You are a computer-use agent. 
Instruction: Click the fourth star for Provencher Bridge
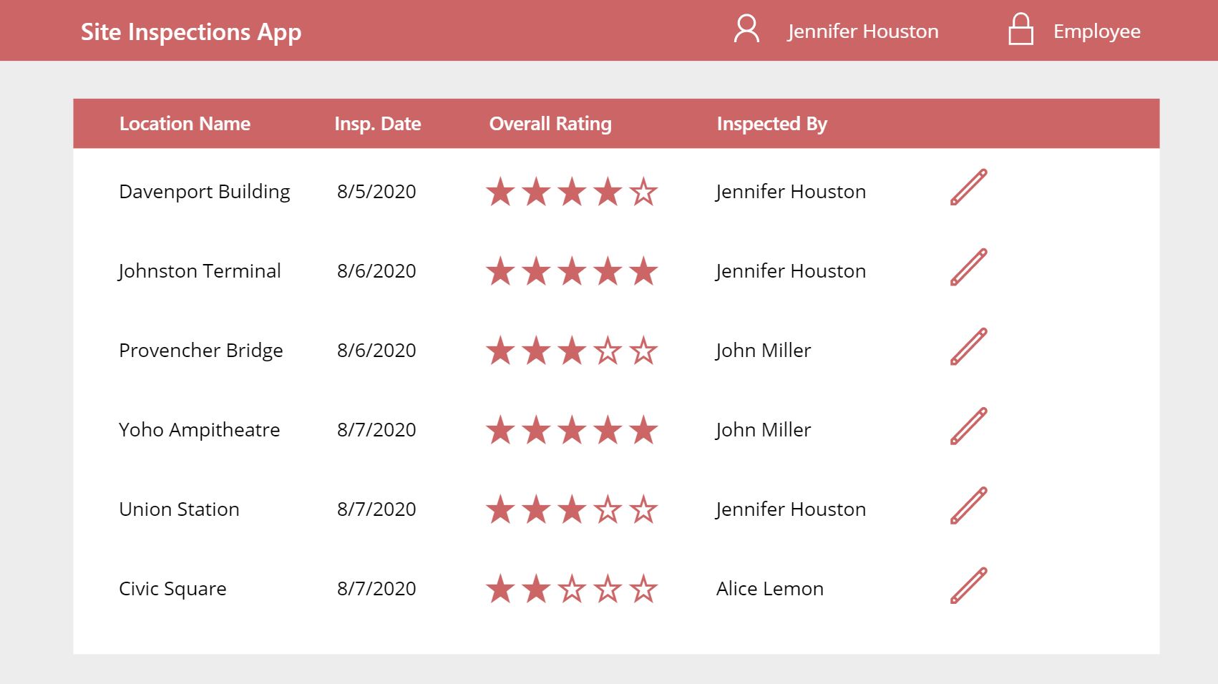608,351
